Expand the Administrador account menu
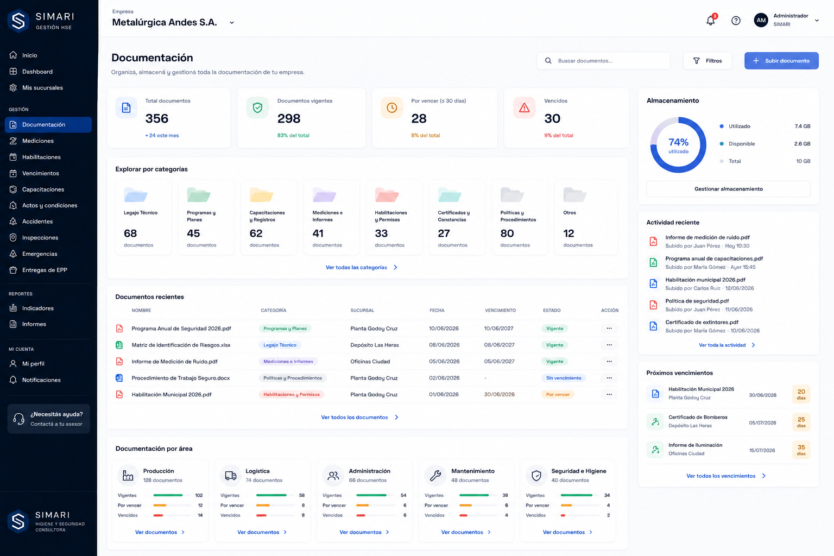 pyautogui.click(x=817, y=21)
